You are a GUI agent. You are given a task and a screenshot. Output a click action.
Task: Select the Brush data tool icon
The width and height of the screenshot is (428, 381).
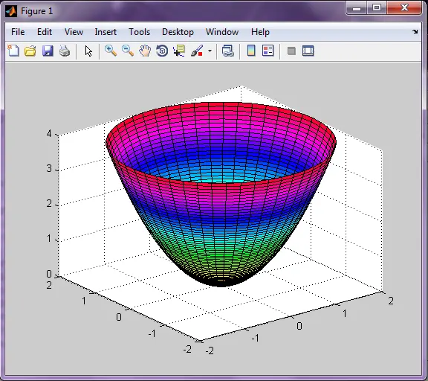[x=197, y=51]
